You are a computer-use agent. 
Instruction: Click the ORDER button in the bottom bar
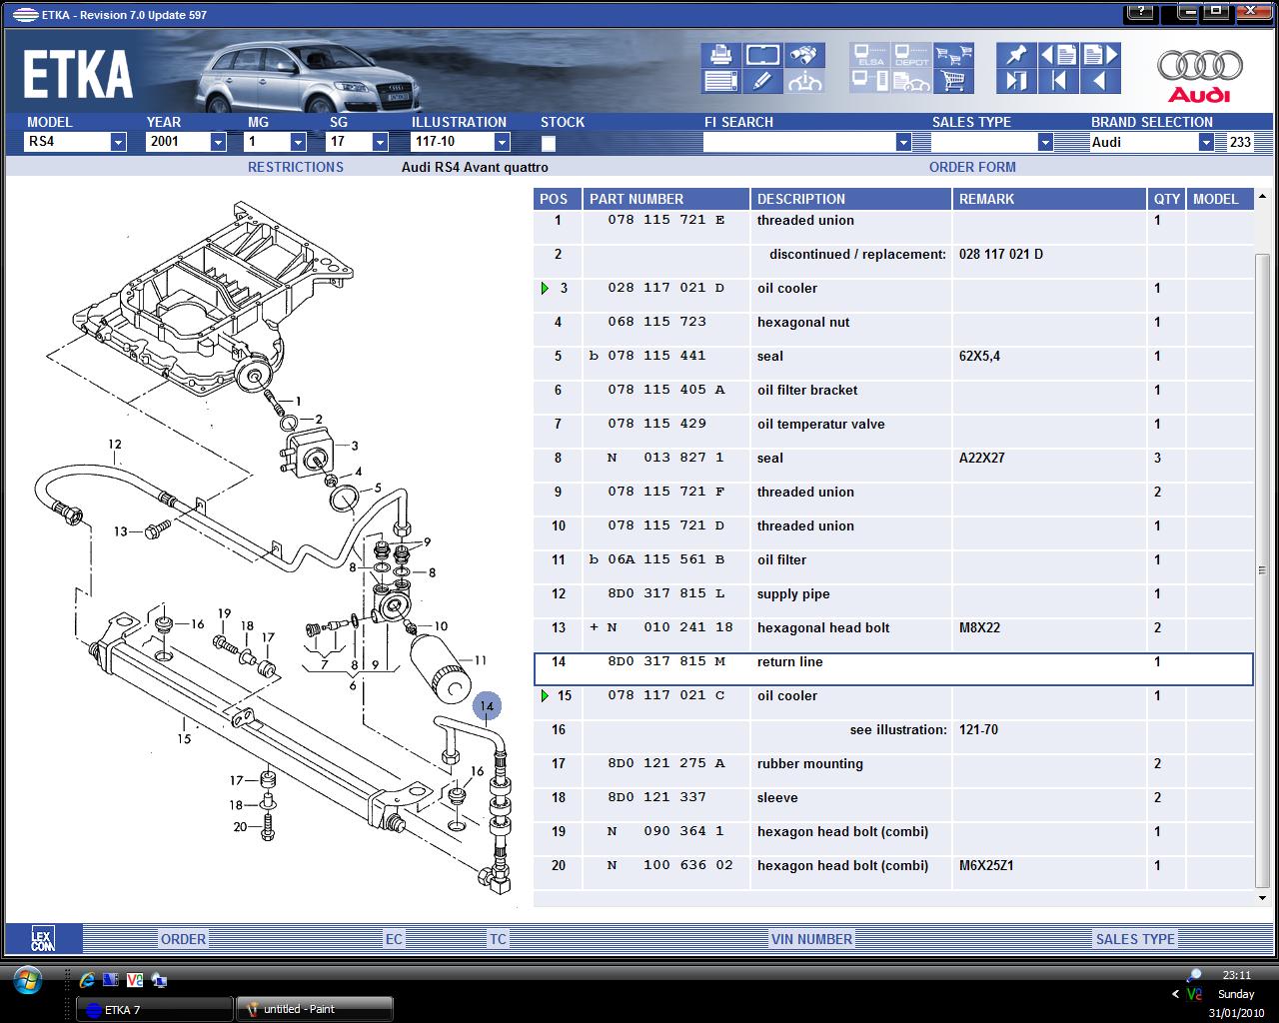coord(183,939)
